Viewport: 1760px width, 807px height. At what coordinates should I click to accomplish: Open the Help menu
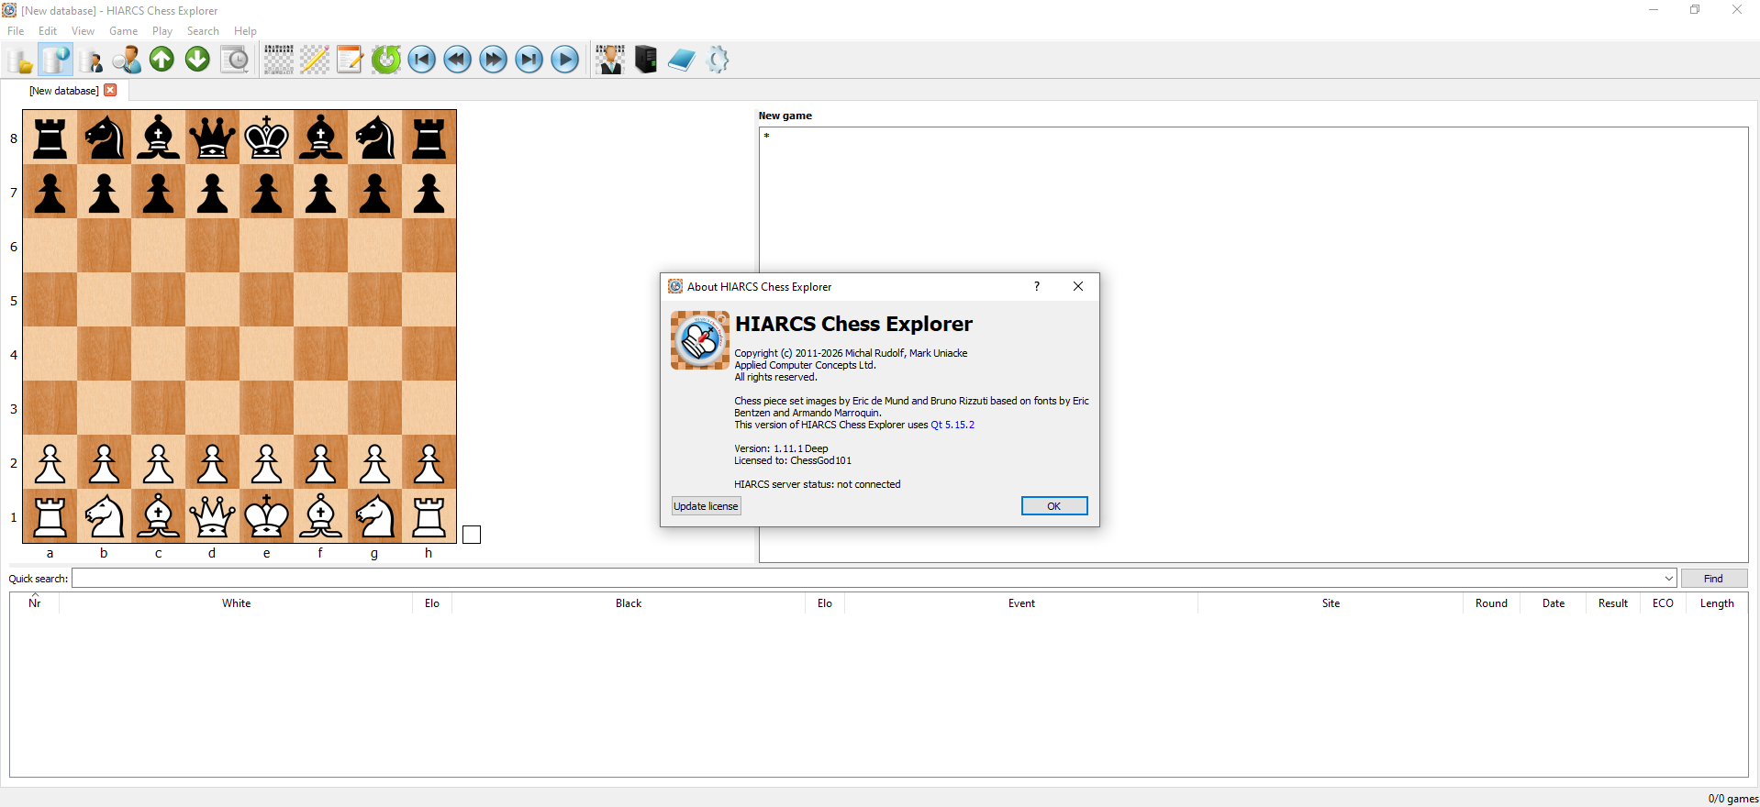pyautogui.click(x=245, y=31)
